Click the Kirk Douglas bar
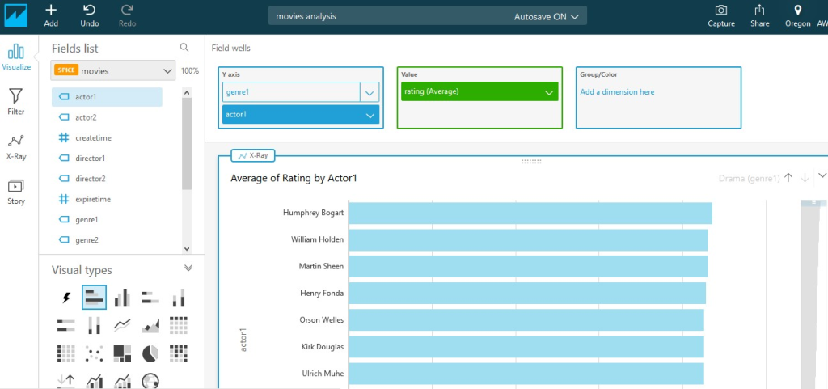 coord(526,347)
